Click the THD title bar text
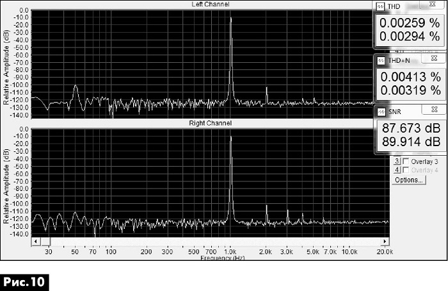The image size is (448, 291). point(394,6)
